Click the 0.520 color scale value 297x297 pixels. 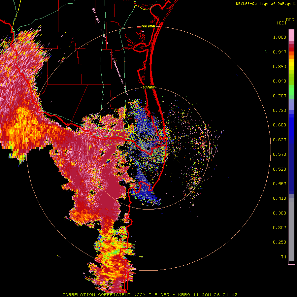tap(280, 169)
